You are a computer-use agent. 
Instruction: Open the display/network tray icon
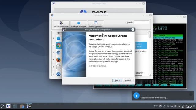tap(172, 106)
